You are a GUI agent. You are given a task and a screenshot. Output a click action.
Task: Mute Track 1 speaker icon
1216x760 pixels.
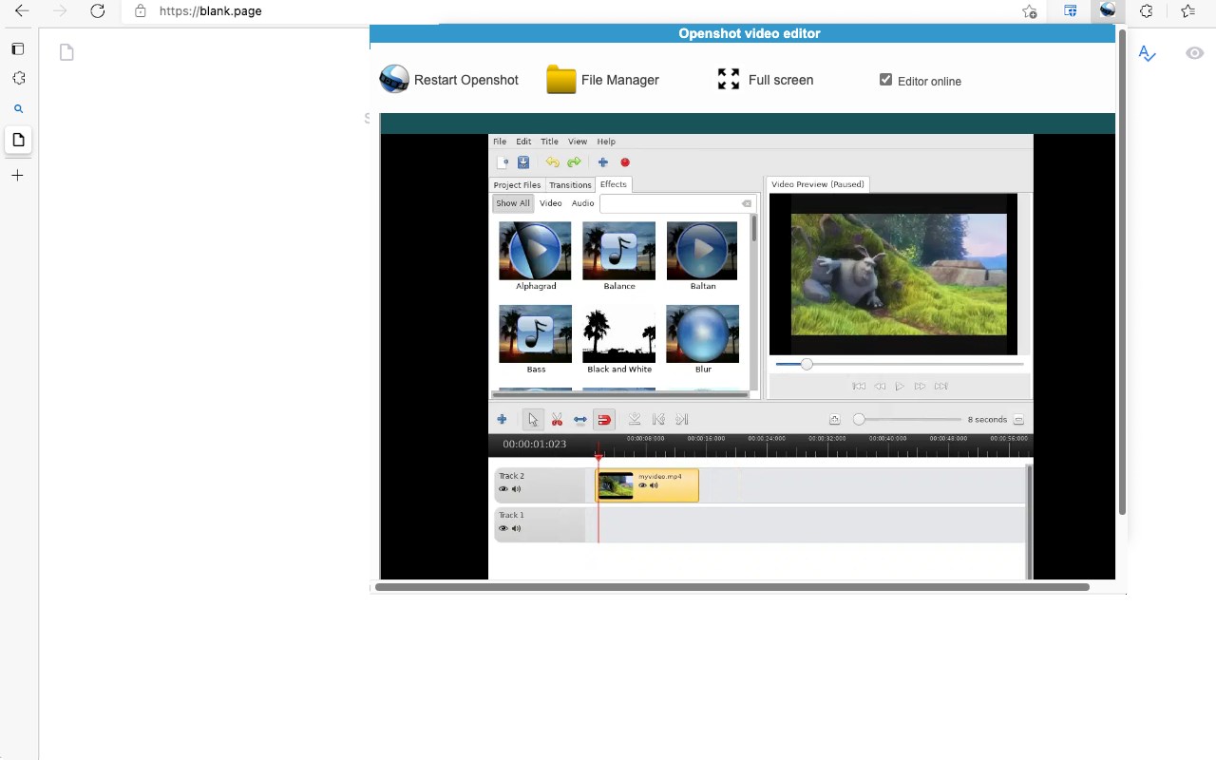(x=516, y=528)
